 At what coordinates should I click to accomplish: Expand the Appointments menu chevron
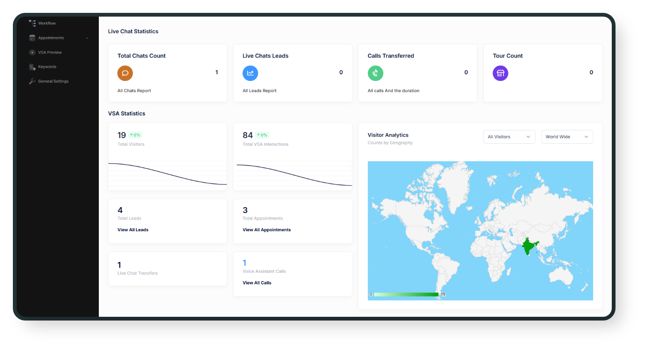(x=87, y=38)
